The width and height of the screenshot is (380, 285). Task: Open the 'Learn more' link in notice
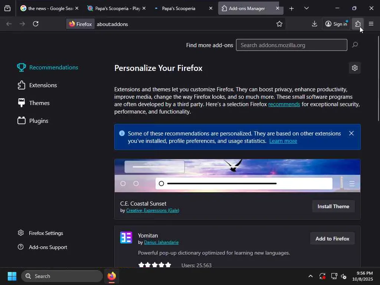click(283, 141)
